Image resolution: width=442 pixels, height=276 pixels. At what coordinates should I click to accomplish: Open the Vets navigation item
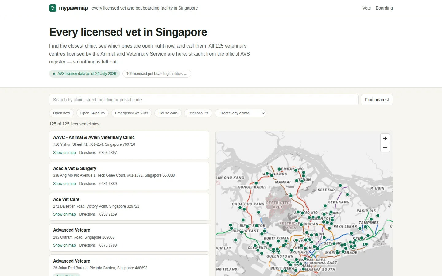pos(366,8)
